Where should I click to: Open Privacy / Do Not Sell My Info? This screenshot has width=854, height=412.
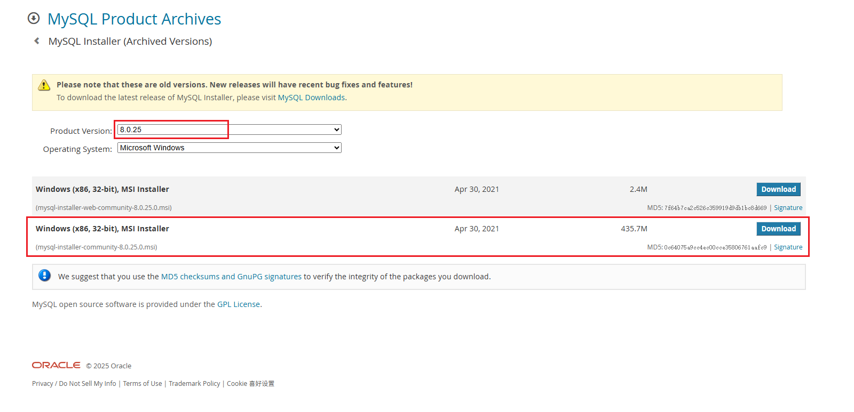pyautogui.click(x=74, y=384)
